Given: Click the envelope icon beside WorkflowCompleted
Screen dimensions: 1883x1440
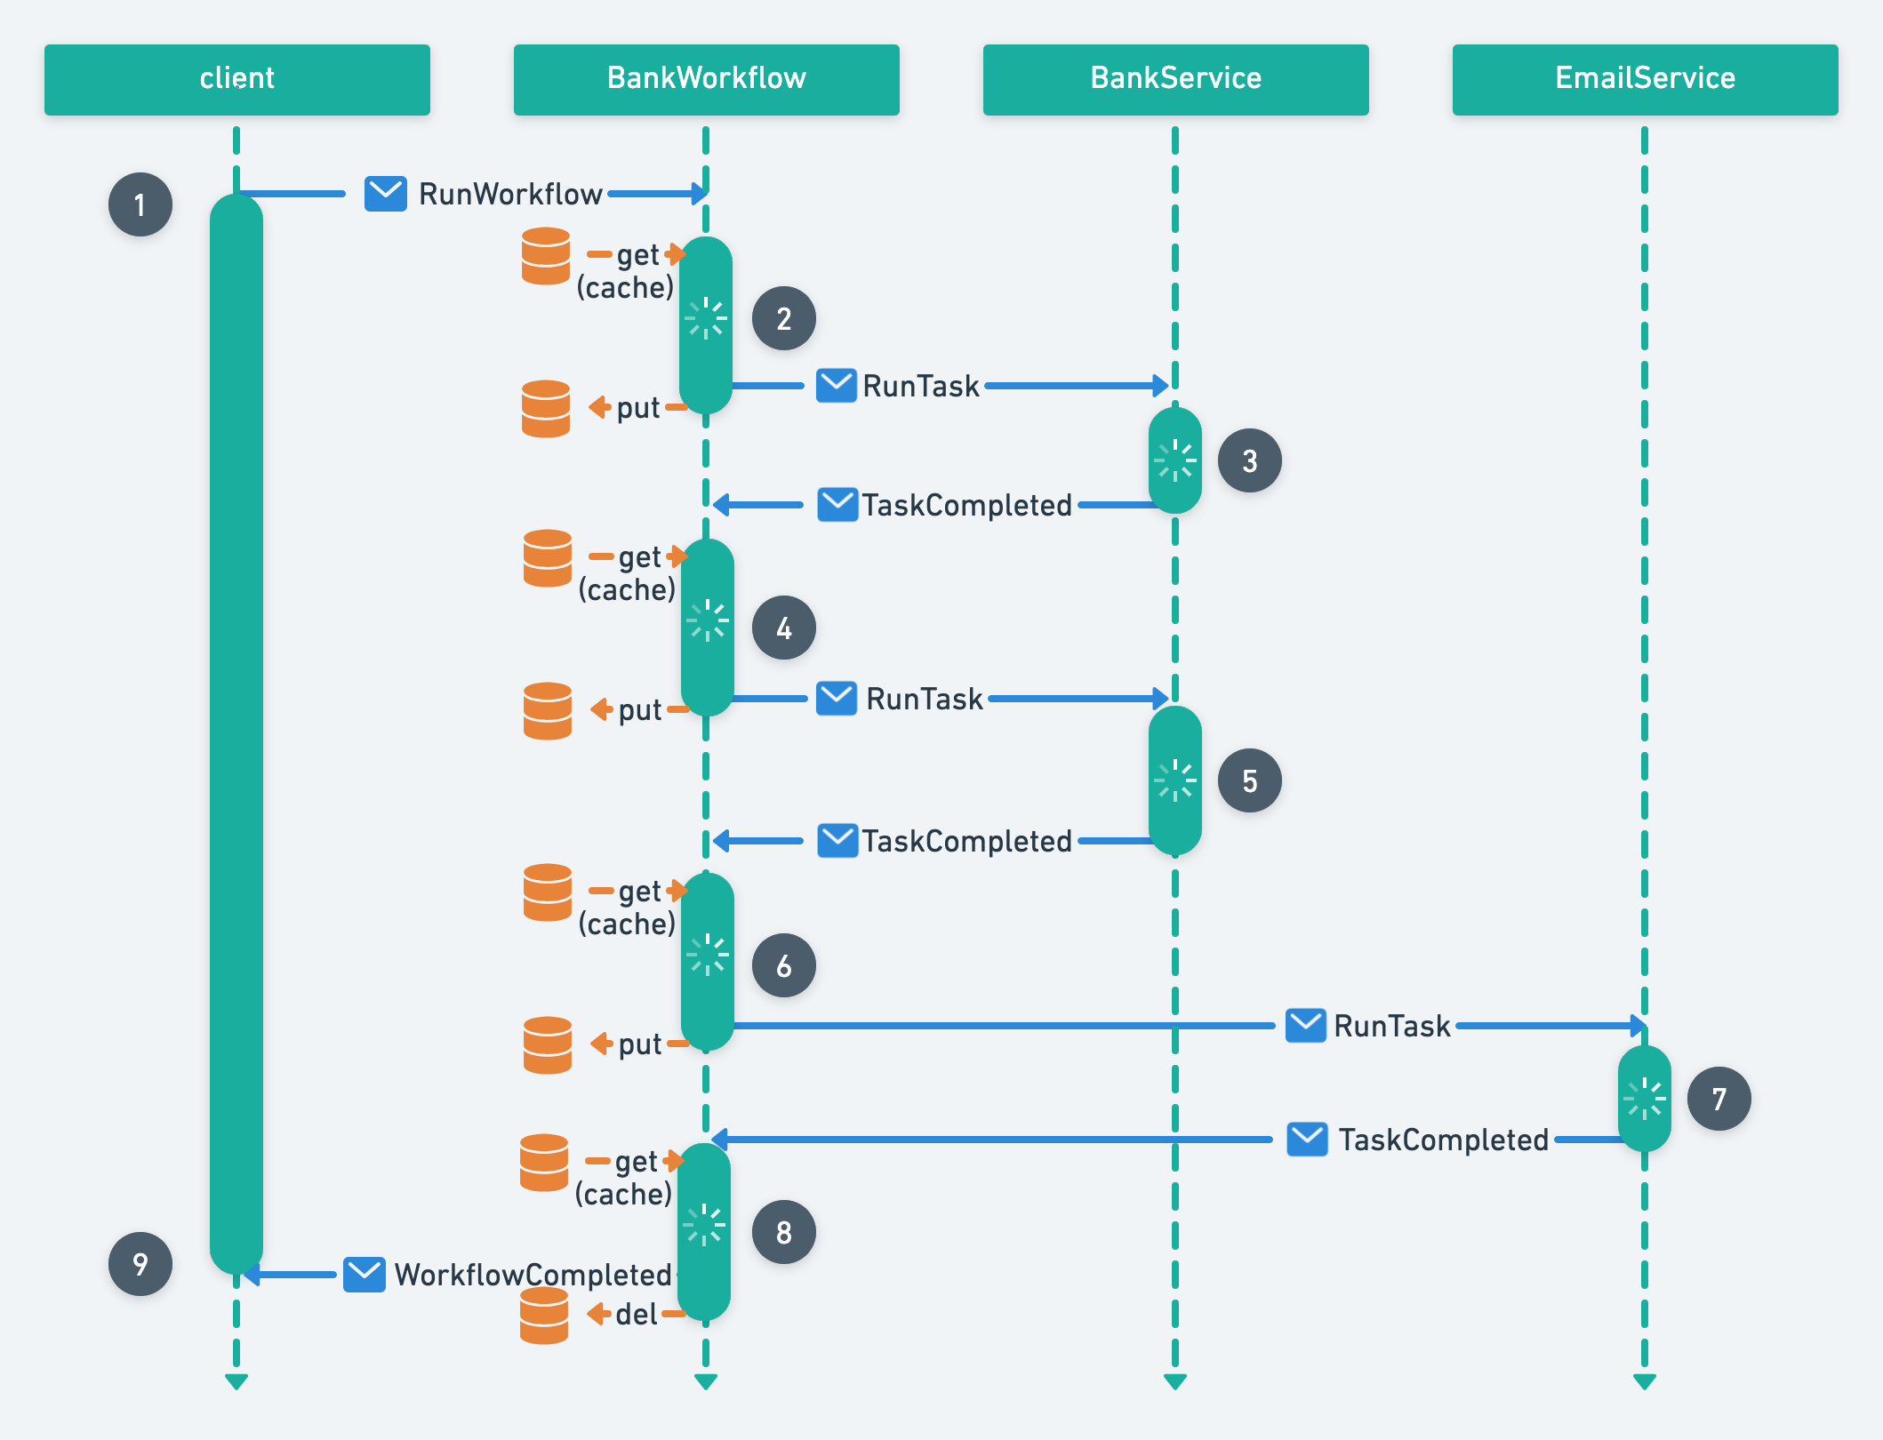Looking at the screenshot, I should pos(365,1275).
